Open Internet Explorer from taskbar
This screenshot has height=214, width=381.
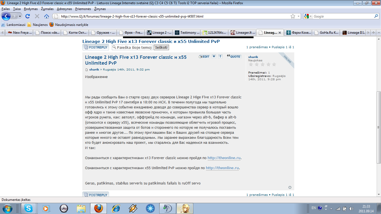tap(116, 208)
